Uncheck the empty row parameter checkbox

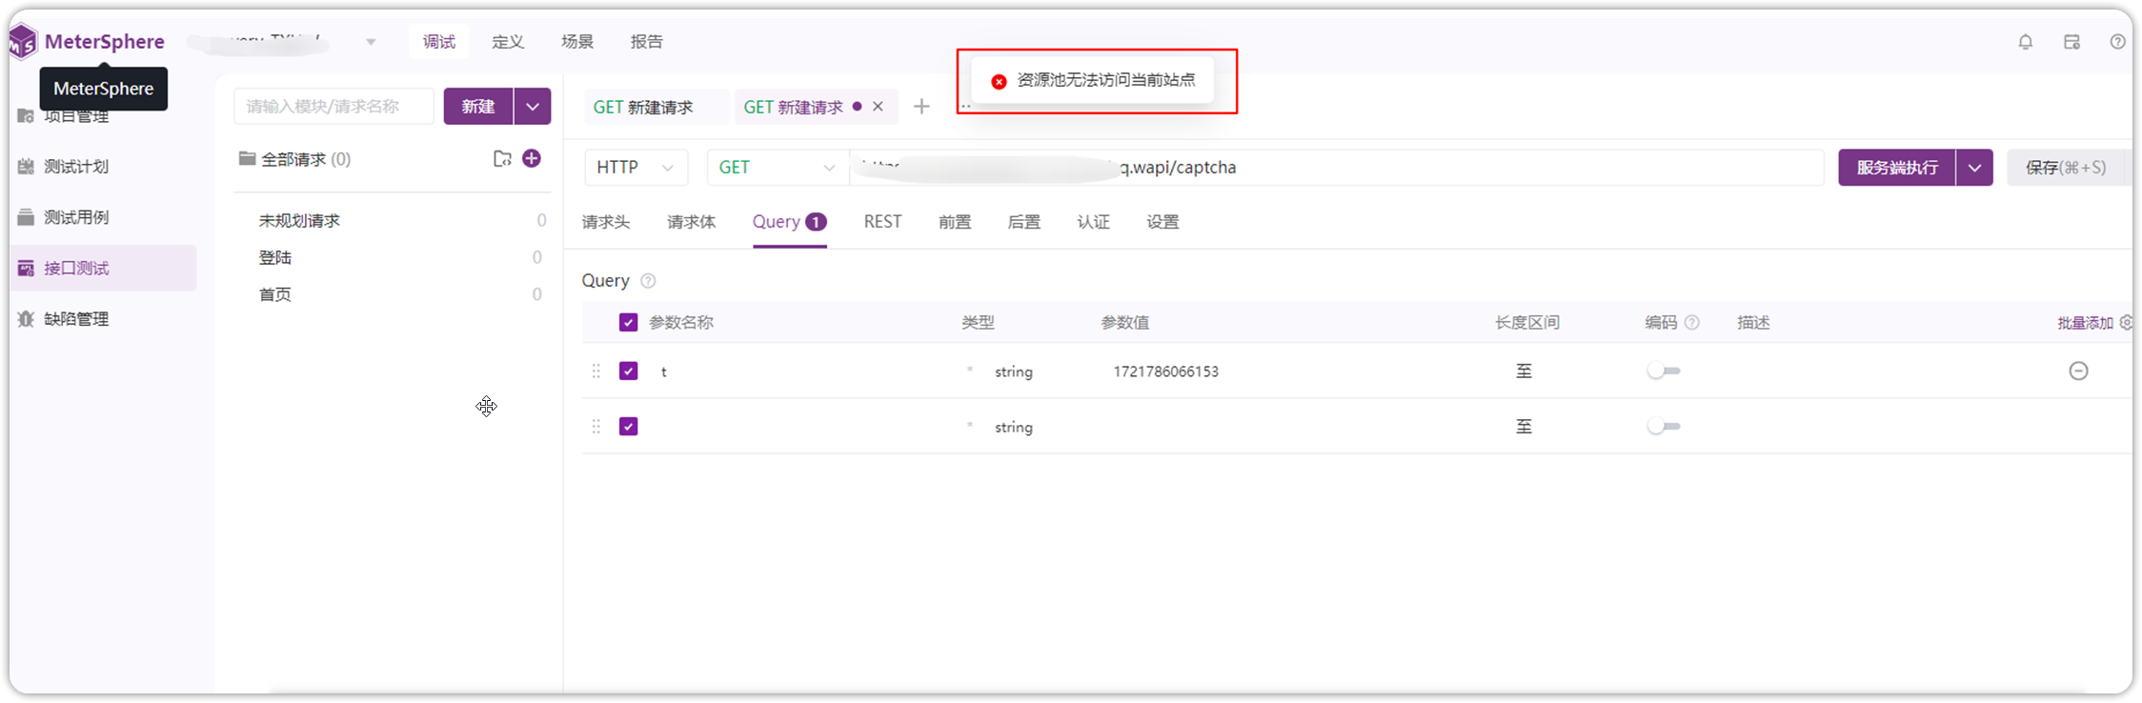628,427
